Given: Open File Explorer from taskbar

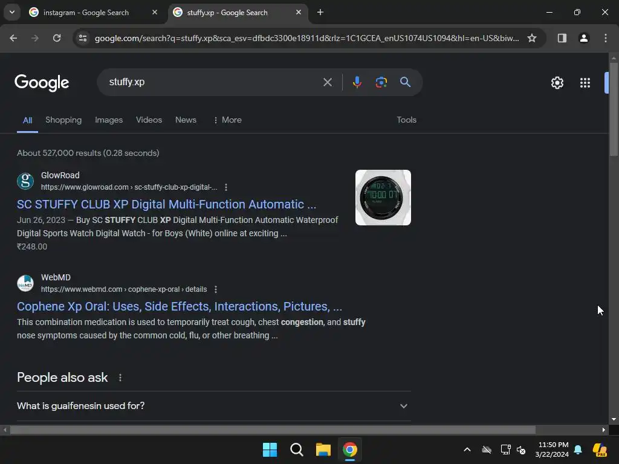Looking at the screenshot, I should point(323,449).
